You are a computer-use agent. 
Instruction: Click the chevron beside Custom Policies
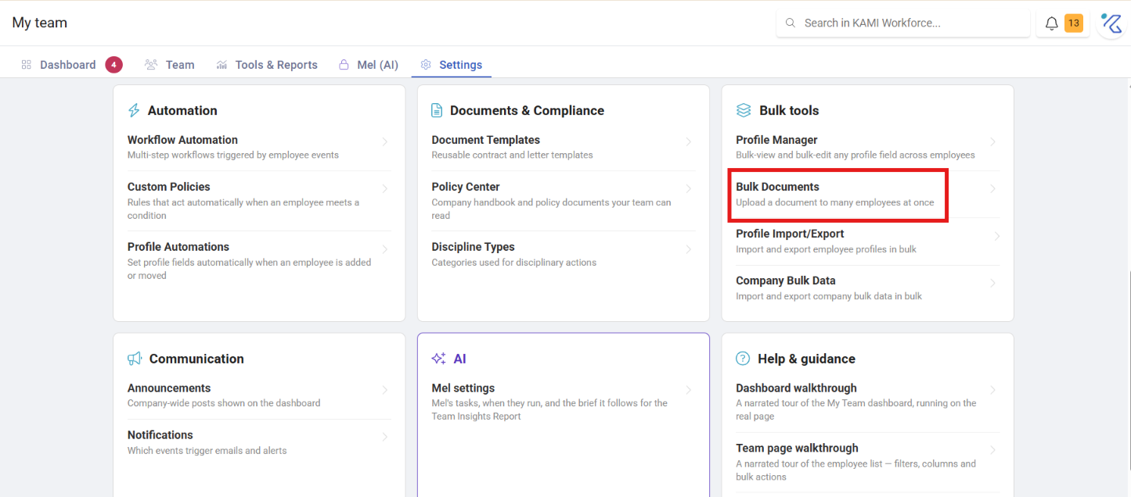(385, 189)
